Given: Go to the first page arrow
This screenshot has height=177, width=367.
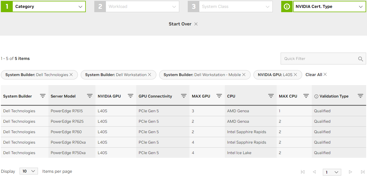Looking at the screenshot, I should 303,172.
